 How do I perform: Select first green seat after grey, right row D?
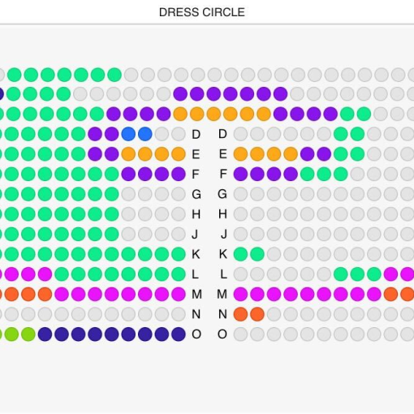(341, 134)
